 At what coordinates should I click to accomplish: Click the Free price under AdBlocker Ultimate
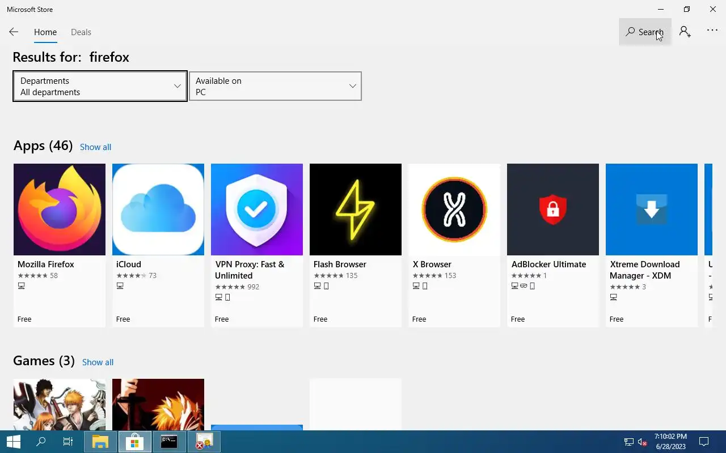click(x=518, y=319)
